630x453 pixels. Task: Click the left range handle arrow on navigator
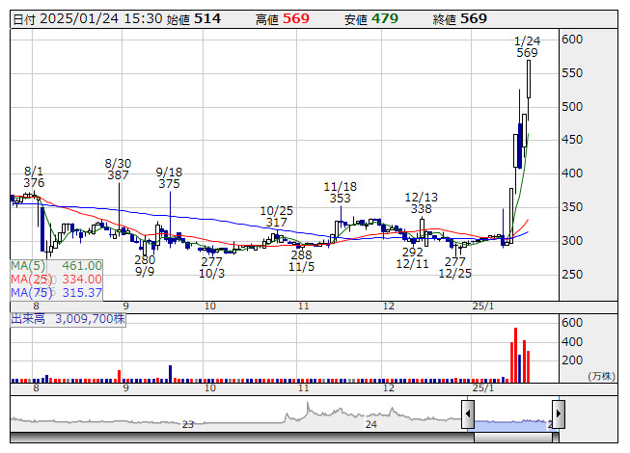pyautogui.click(x=468, y=414)
